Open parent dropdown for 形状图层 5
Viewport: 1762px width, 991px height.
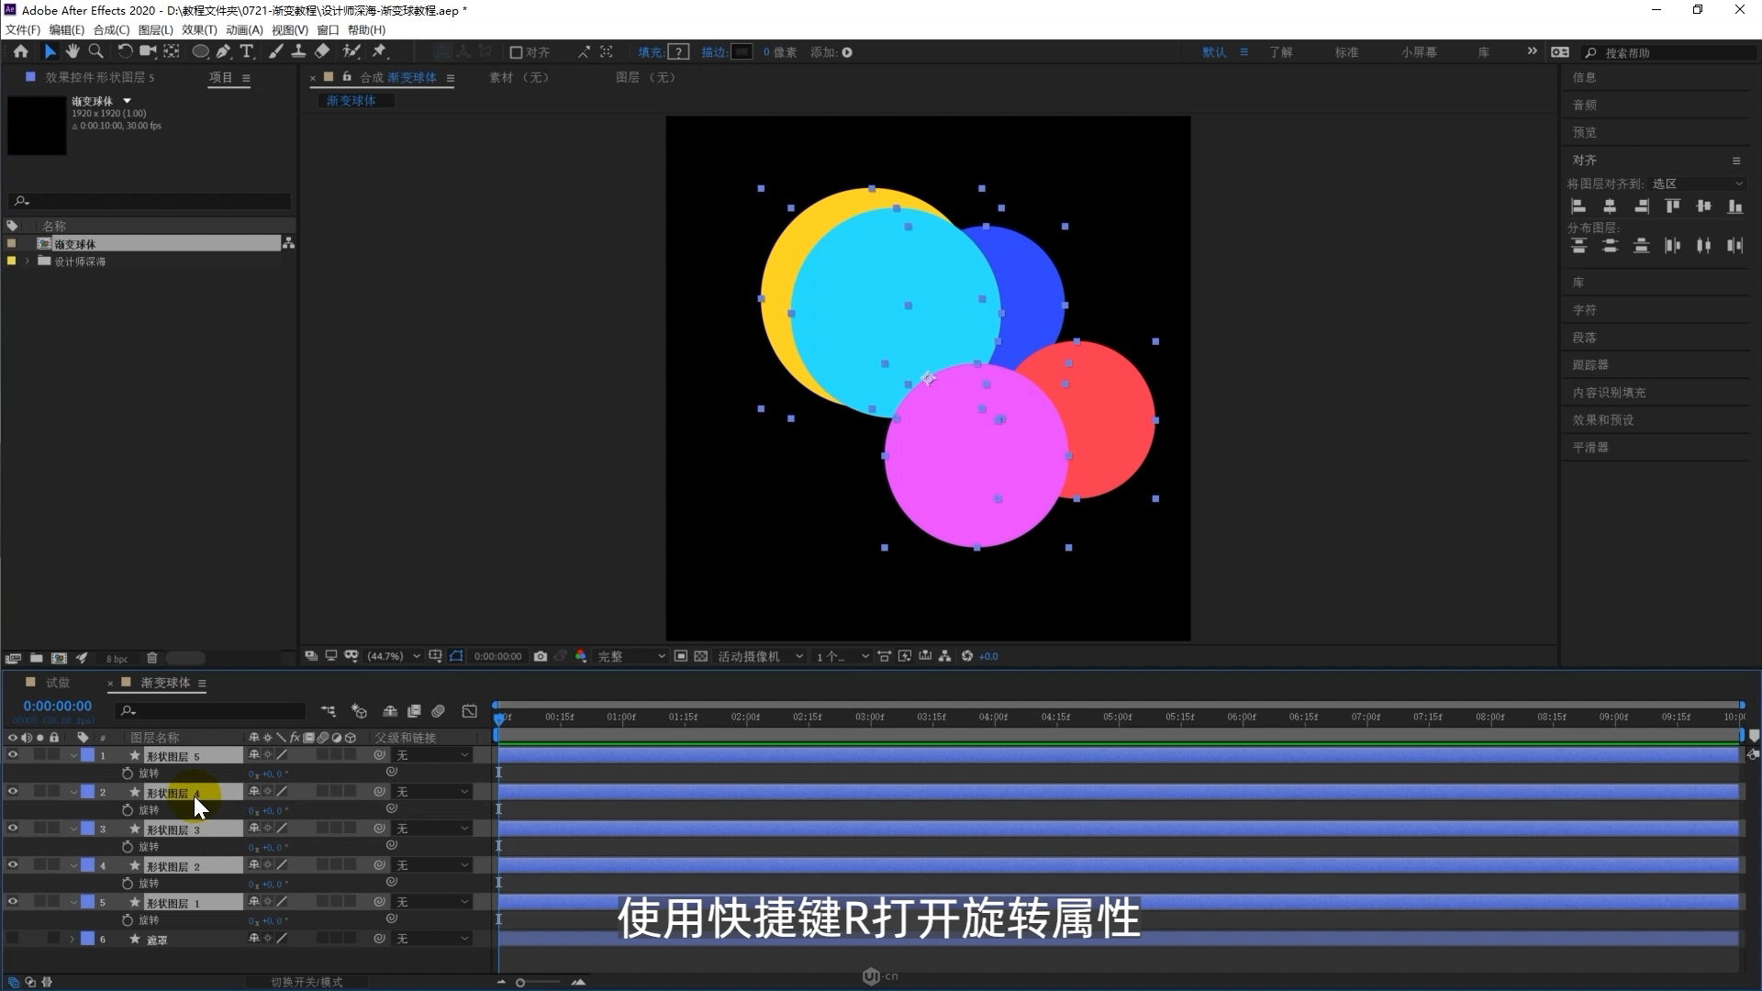(x=433, y=755)
